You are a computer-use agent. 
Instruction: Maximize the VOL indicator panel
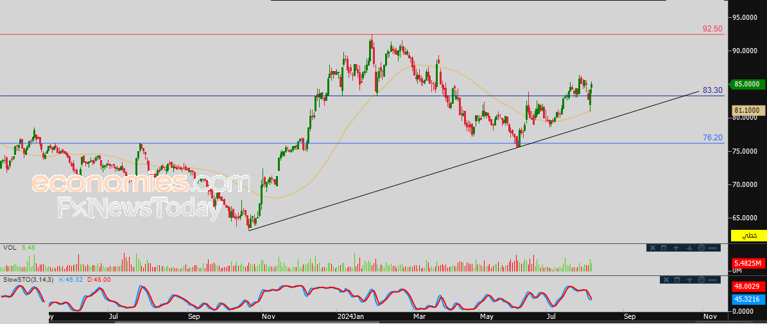[x=664, y=248]
